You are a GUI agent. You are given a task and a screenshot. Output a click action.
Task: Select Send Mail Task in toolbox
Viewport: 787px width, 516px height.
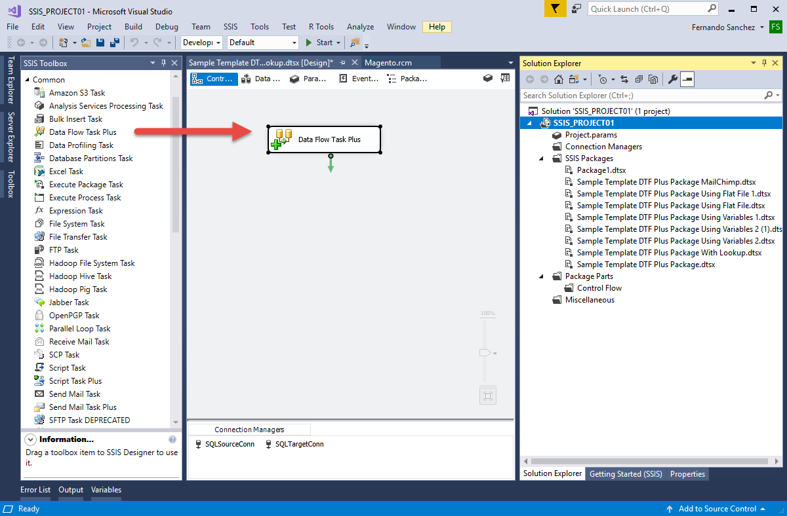75,394
